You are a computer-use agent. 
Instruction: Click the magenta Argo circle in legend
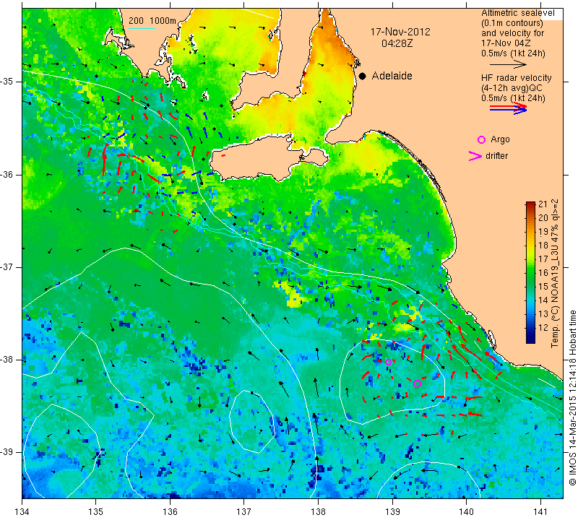(x=481, y=139)
